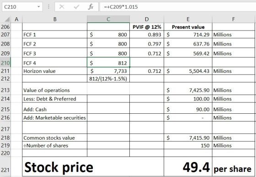Image resolution: width=256 pixels, height=177 pixels.
Task: Select number of shares cell 150
Action: (188, 146)
